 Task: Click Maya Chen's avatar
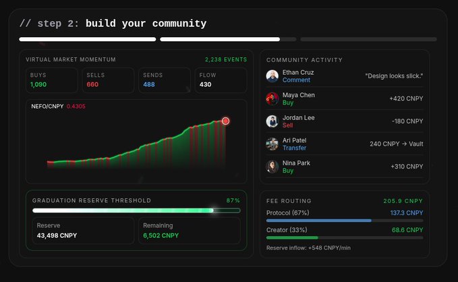[x=273, y=98]
